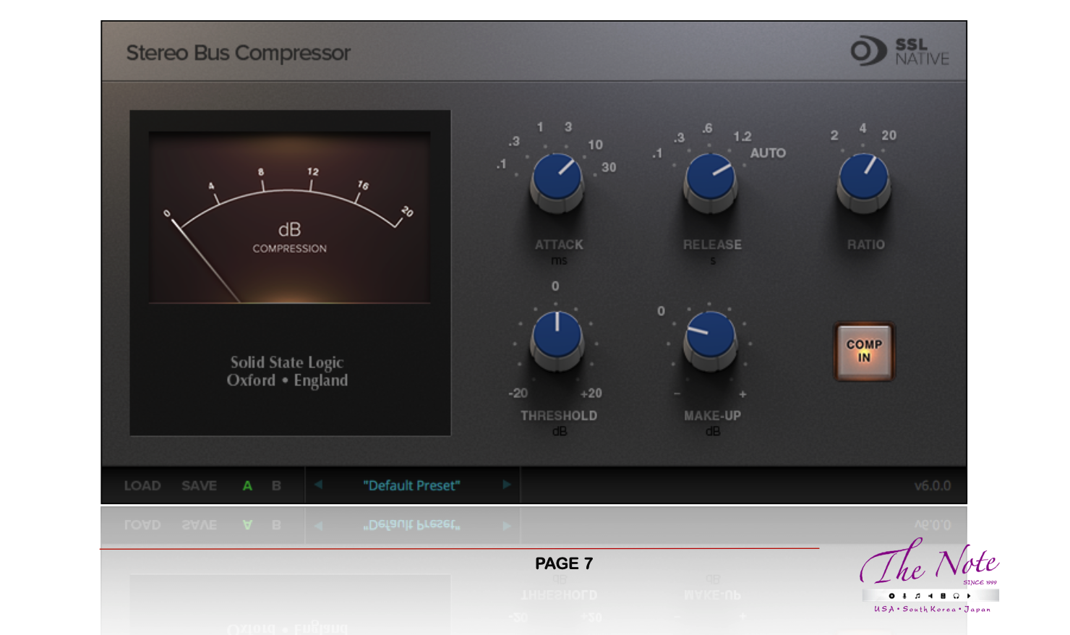The image size is (1070, 635).
Task: Click the v6.0.0 version text
Action: click(933, 485)
